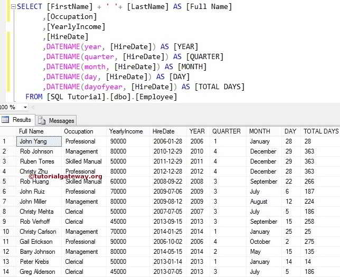The width and height of the screenshot is (340, 277).
Task: Click the 2006-10-02 HireDate cell
Action: click(168, 242)
